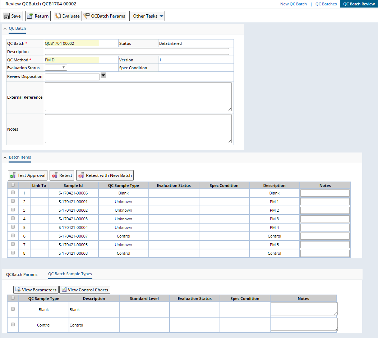Click the Notes field for Blank batch item
378x338 pixels.
(325, 193)
